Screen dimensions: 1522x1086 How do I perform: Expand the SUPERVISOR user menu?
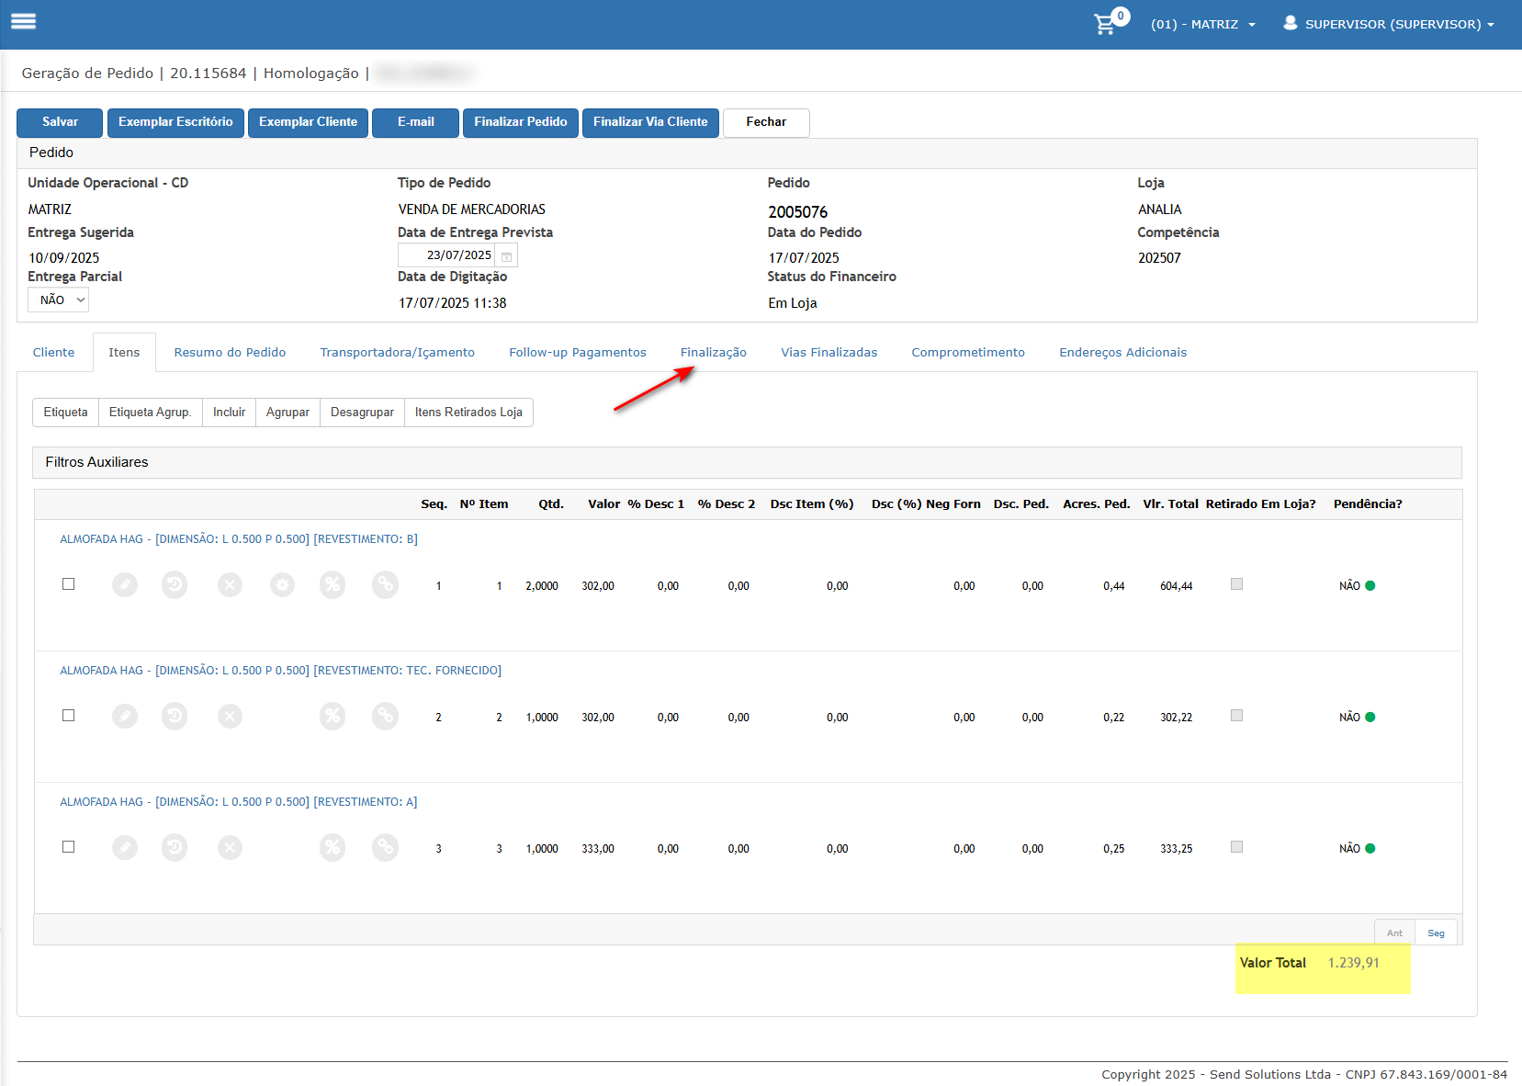click(x=1389, y=25)
